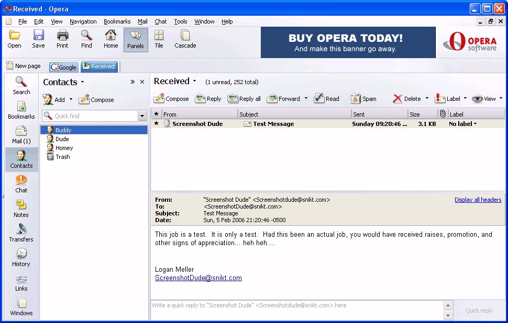Click Reply all in the mail toolbar
The width and height of the screenshot is (508, 323).
coord(244,99)
